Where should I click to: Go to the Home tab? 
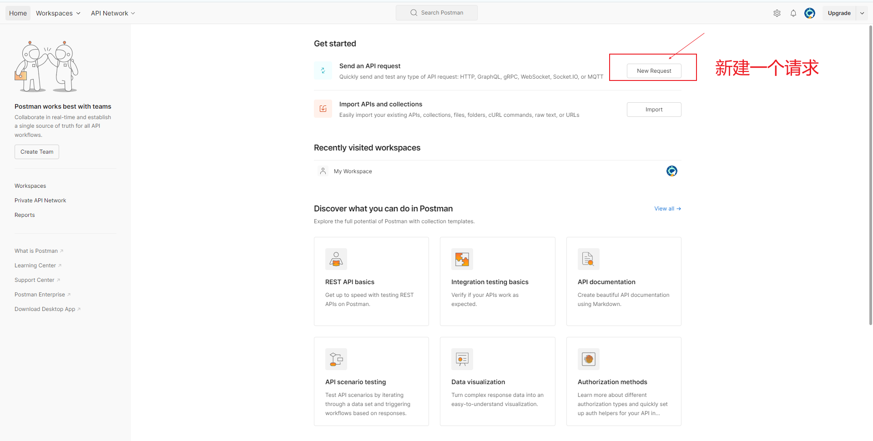[18, 13]
